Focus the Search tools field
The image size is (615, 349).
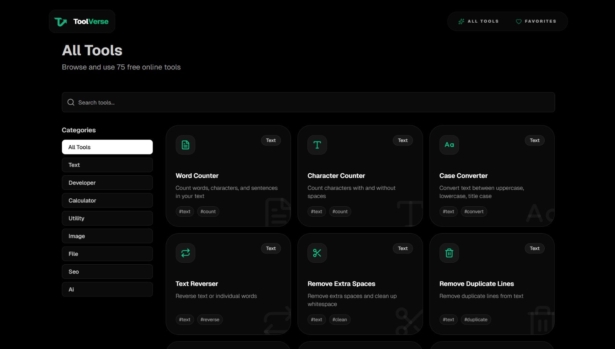(308, 102)
